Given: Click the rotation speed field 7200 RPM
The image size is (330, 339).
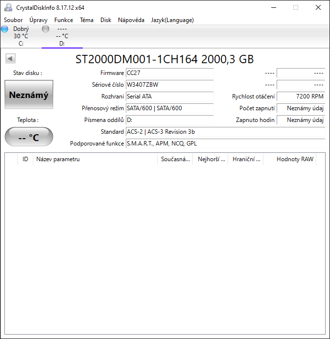Looking at the screenshot, I should click(301, 96).
